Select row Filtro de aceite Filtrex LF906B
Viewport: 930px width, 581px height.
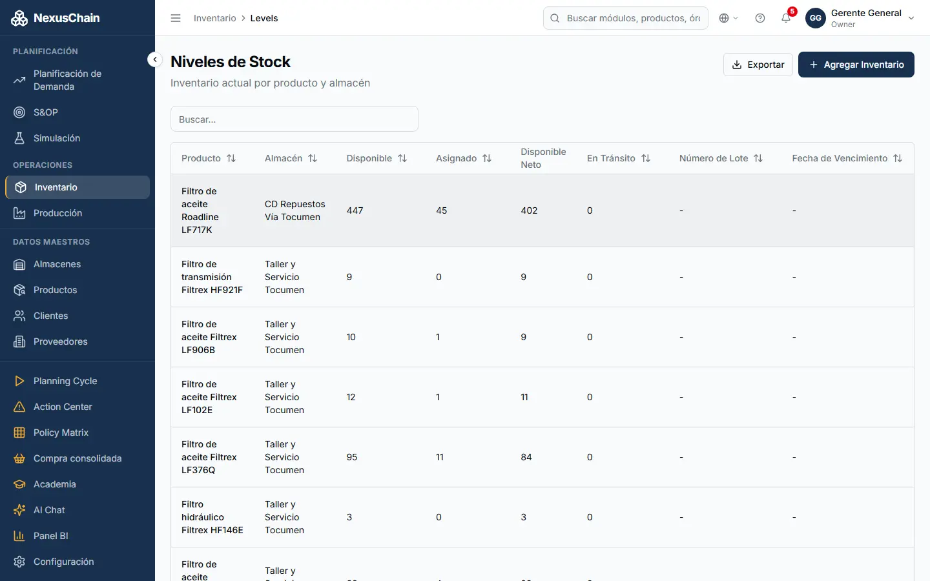(x=542, y=337)
